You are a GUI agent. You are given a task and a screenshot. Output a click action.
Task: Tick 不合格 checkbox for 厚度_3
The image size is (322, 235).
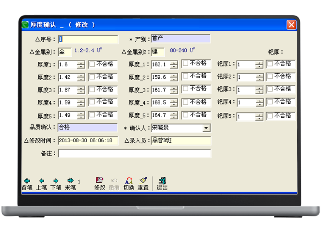(x=186, y=89)
